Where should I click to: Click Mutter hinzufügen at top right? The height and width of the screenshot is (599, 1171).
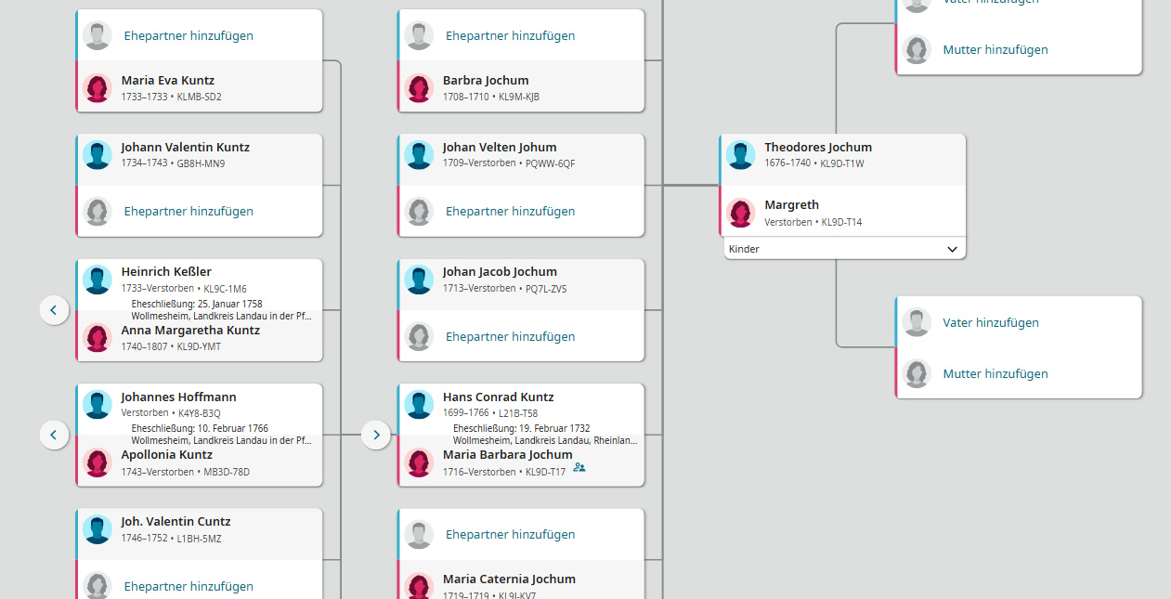pos(995,49)
